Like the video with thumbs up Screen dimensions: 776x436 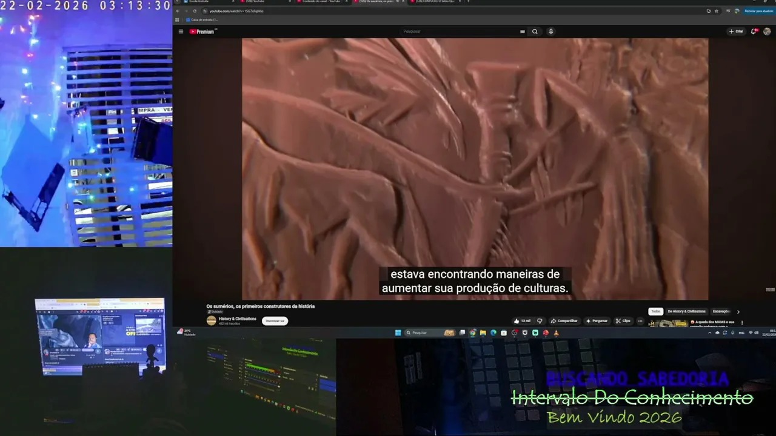[522, 321]
